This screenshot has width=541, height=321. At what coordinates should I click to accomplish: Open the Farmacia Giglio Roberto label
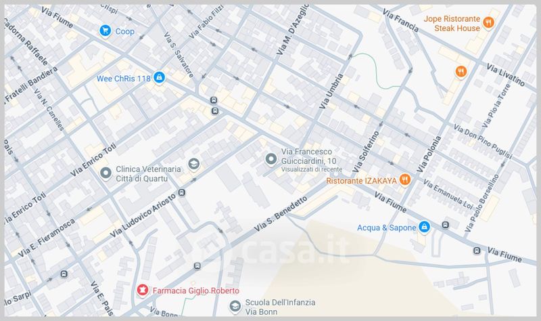coord(196,291)
